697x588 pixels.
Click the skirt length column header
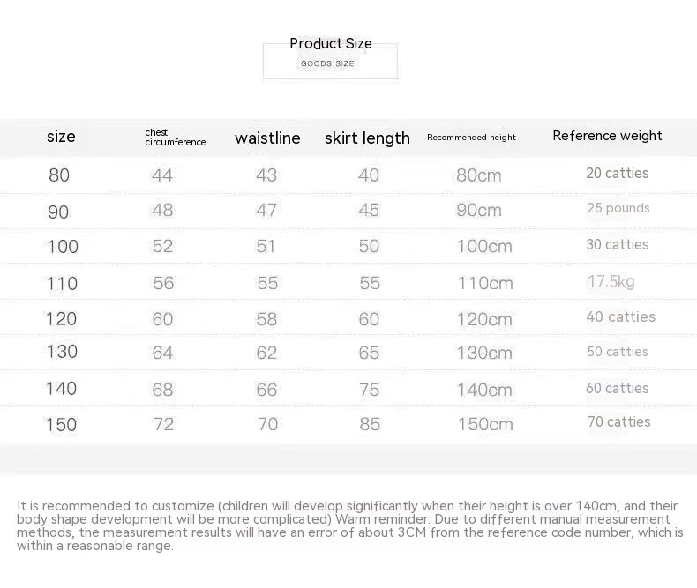point(367,138)
